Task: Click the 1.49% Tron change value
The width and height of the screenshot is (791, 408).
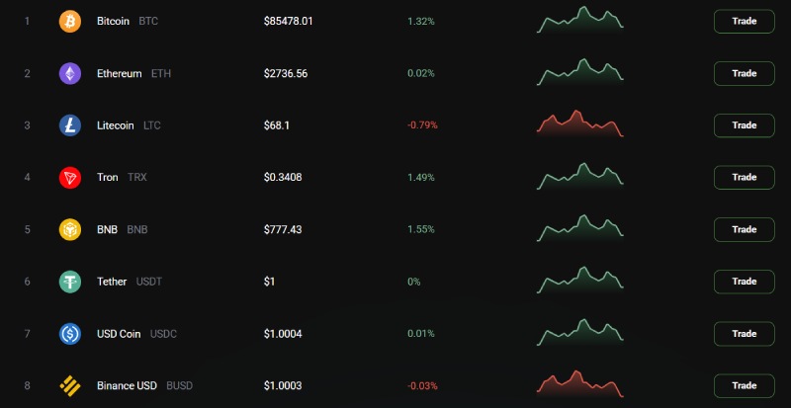Action: pyautogui.click(x=421, y=178)
